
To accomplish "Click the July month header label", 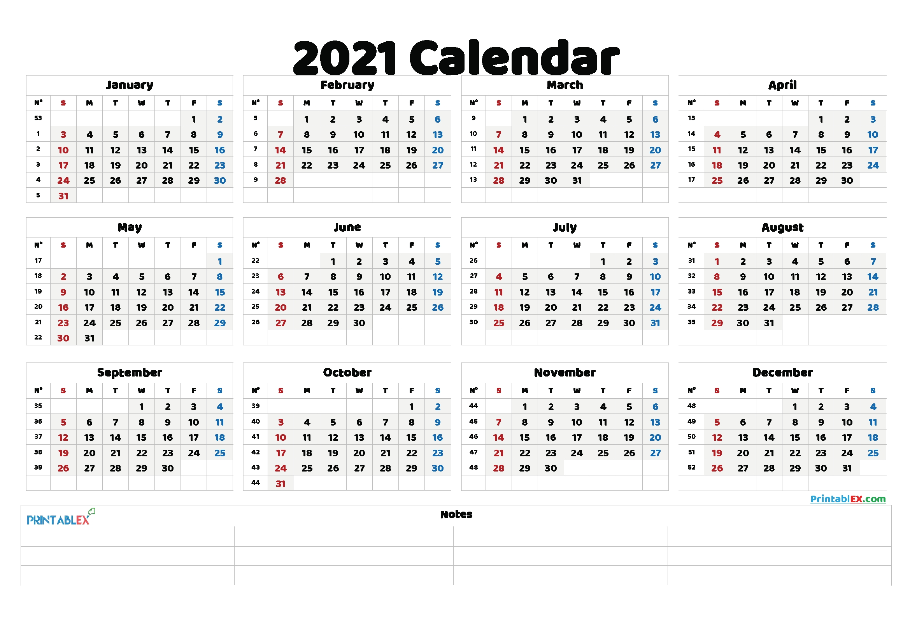I will (x=569, y=223).
